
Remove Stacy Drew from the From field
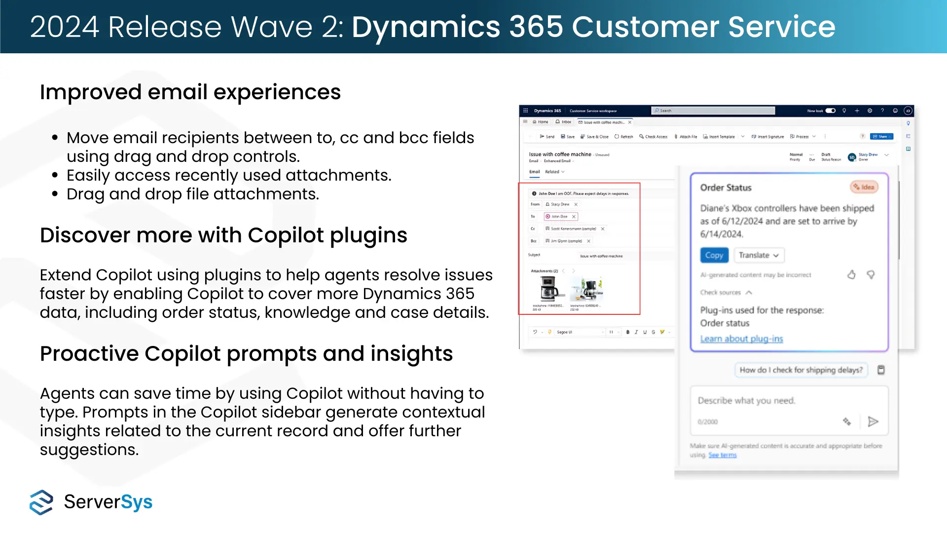click(576, 204)
